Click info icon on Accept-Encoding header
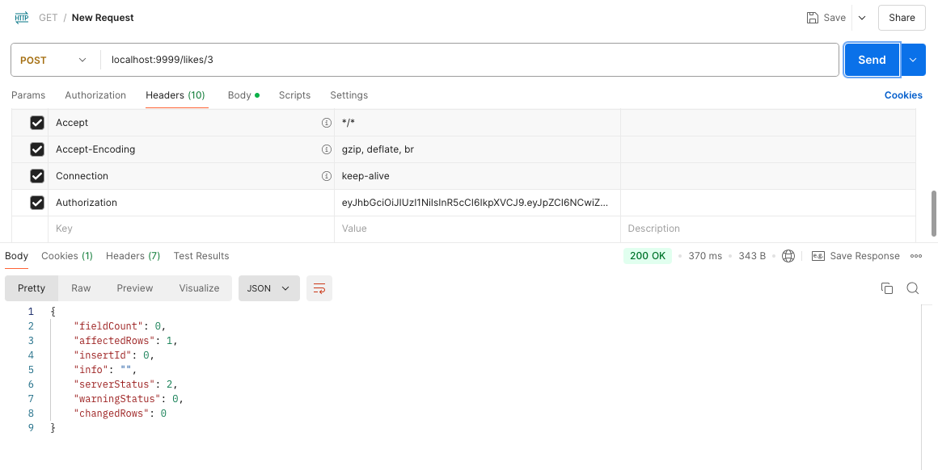This screenshot has height=470, width=938. (x=327, y=149)
